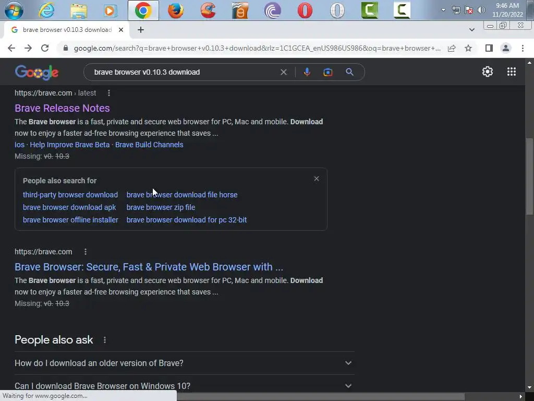Open a new Chrome tab
Screen dimensions: 534x401
(x=141, y=30)
